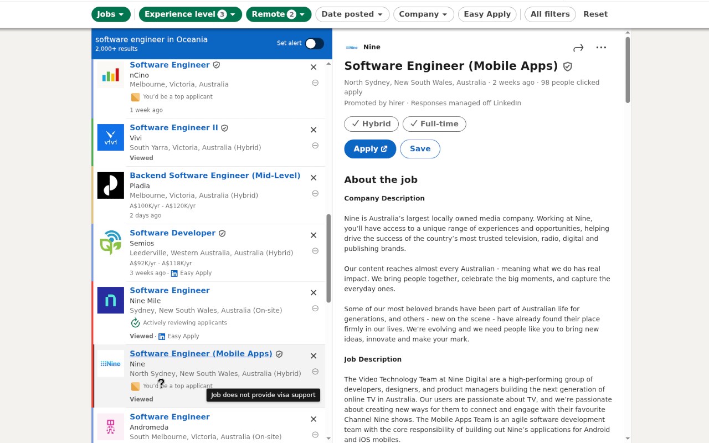Dismiss the Nine Mile Software Engineer job
Image resolution: width=709 pixels, height=443 pixels.
click(x=314, y=292)
